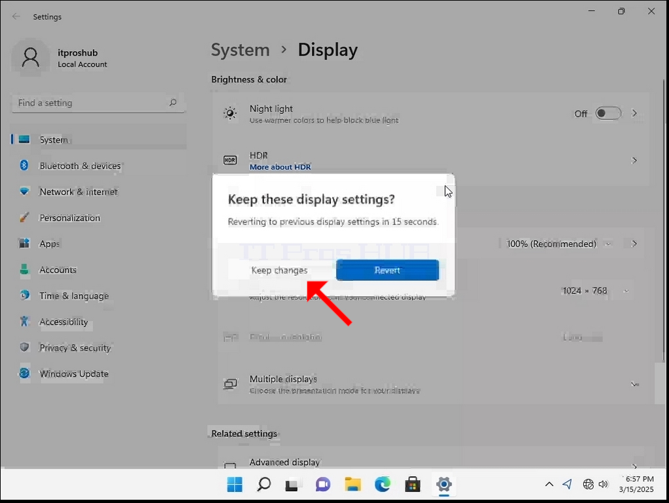This screenshot has height=503, width=669.
Task: Click the Settings gear in taskbar
Action: [x=444, y=484]
